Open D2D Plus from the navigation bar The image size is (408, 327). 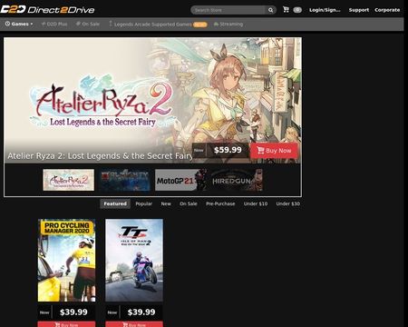point(54,24)
